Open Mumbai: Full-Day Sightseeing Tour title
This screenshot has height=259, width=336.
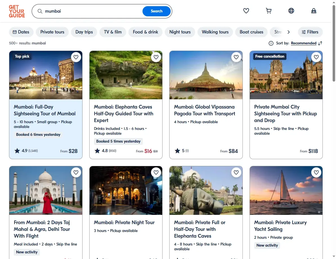(44, 110)
